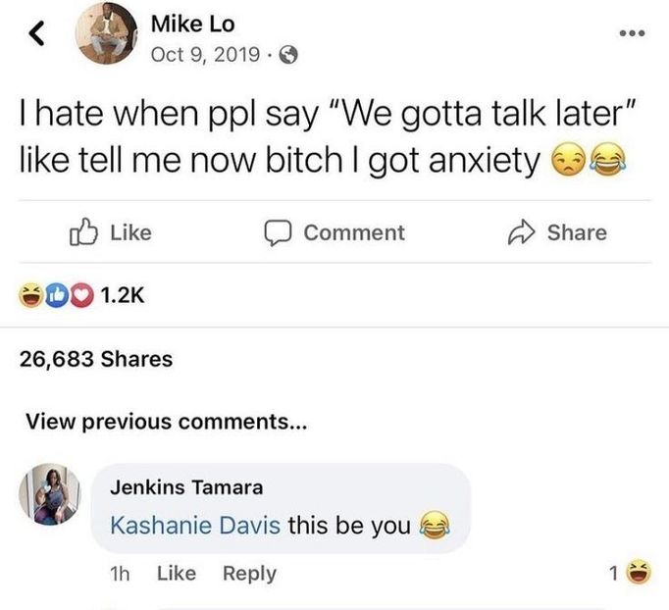Image resolution: width=669 pixels, height=610 pixels.
Task: Open Mike Lo's profile picture
Action: point(107,32)
